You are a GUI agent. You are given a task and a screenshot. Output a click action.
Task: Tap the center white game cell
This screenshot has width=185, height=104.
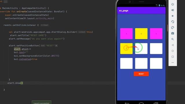(141, 49)
